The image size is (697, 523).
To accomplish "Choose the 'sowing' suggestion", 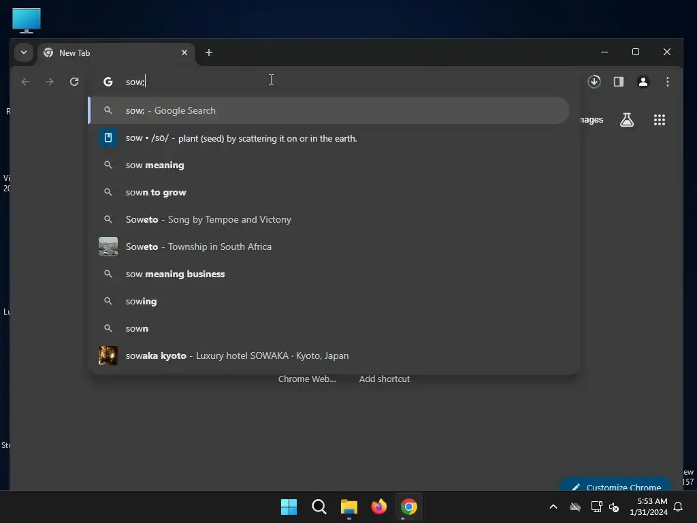I will (x=329, y=301).
